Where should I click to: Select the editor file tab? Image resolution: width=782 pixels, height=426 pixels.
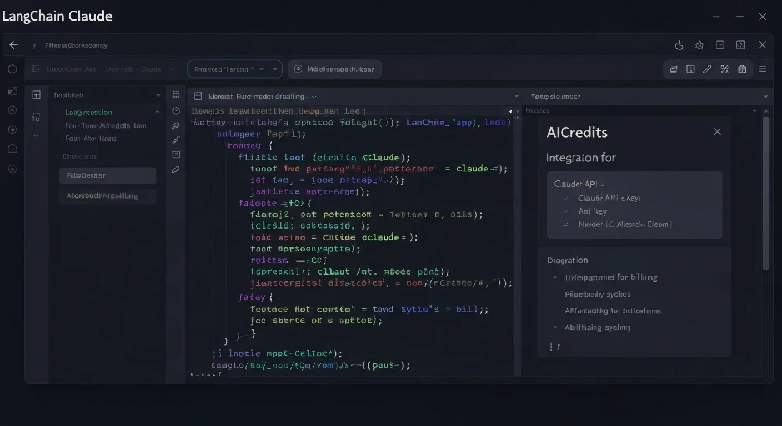tap(255, 96)
